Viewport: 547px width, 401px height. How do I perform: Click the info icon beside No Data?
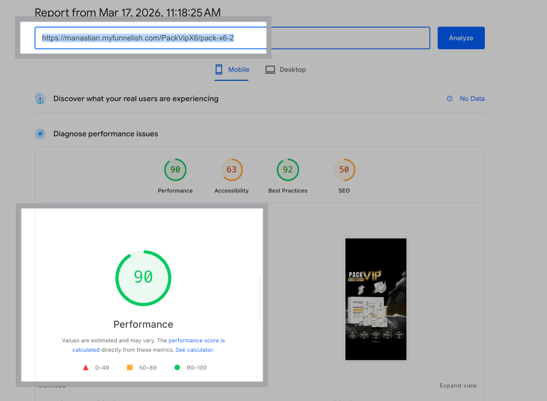450,99
